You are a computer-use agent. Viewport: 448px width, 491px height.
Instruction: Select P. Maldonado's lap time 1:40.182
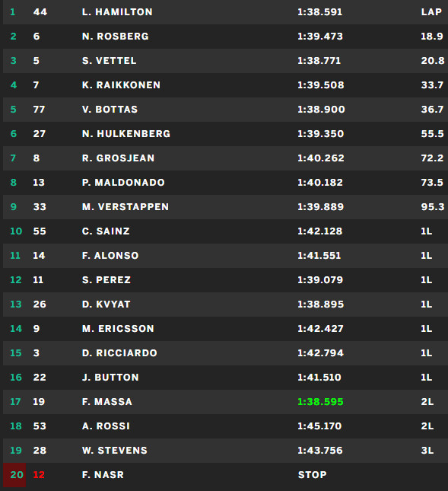pyautogui.click(x=320, y=183)
